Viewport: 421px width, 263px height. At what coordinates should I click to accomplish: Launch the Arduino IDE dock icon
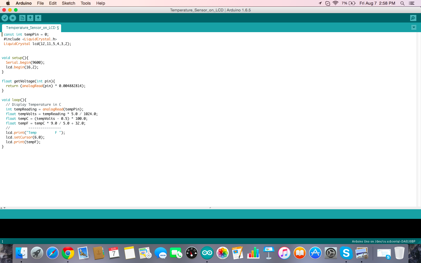(x=207, y=253)
